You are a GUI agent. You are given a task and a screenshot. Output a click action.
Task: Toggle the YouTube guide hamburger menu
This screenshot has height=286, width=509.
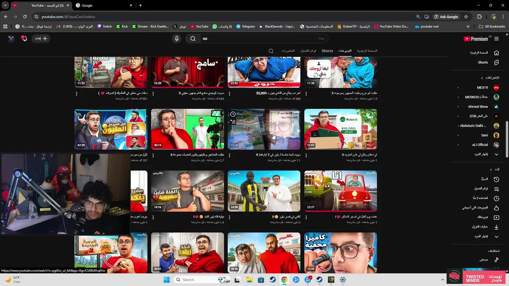[x=496, y=39]
